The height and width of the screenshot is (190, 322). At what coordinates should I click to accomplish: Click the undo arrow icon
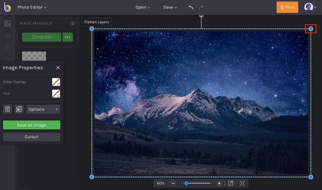point(191,7)
